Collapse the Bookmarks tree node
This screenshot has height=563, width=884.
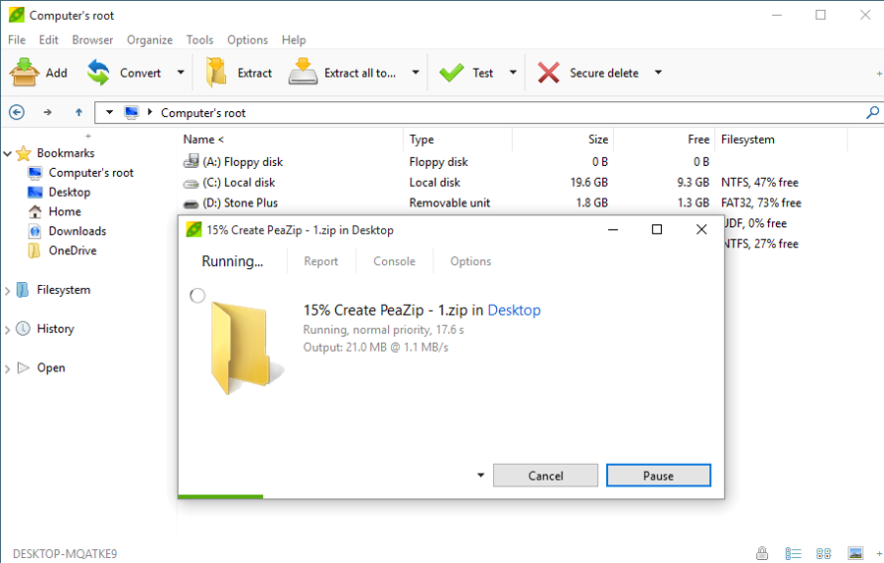pos(7,153)
